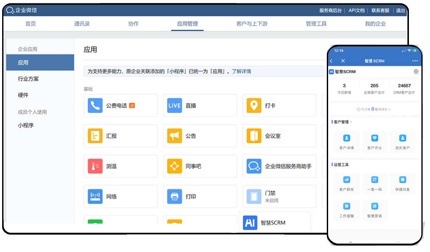Tap the 运营工具 section heading on phone
The height and width of the screenshot is (252, 430).
(341, 165)
